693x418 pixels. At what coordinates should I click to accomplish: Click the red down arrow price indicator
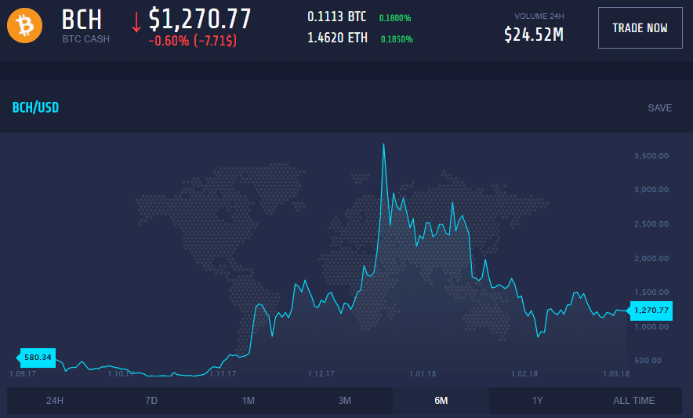pos(136,22)
